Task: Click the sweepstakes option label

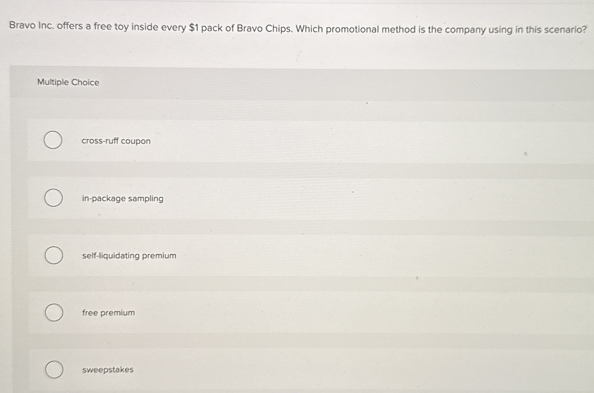Action: [108, 370]
